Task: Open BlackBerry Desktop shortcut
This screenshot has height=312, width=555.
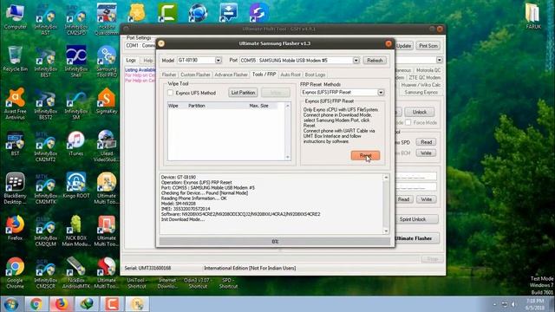Action: coord(16,189)
